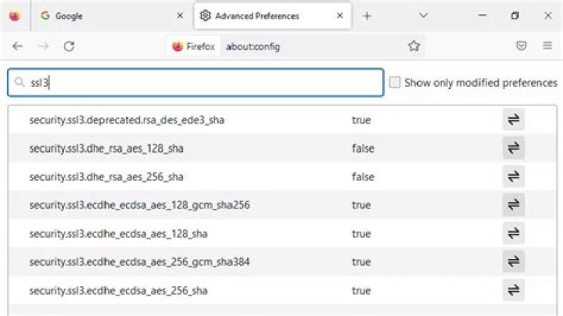Open Firefox View pinned icon
This screenshot has width=563, height=316.
pyautogui.click(x=15, y=16)
